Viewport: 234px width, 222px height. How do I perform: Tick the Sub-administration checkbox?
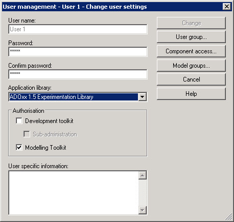tap(27, 134)
